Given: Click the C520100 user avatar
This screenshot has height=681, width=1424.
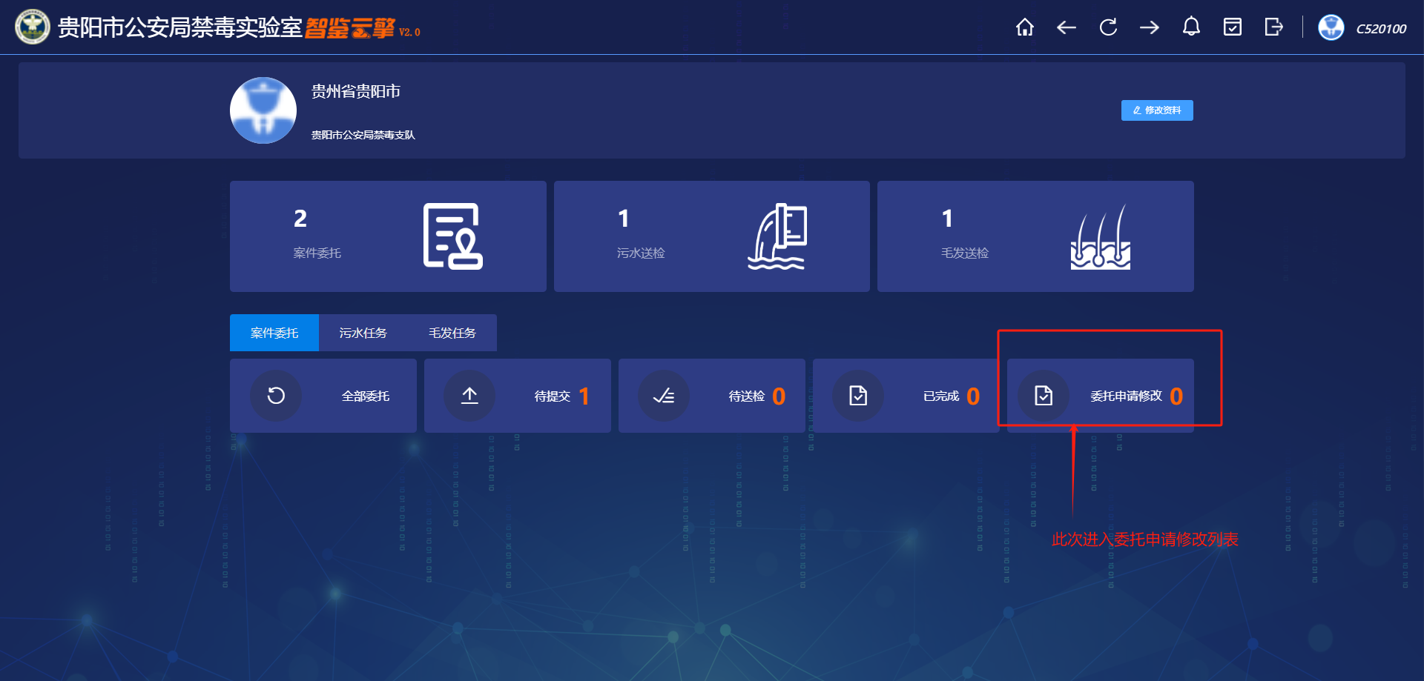Looking at the screenshot, I should tap(1331, 28).
